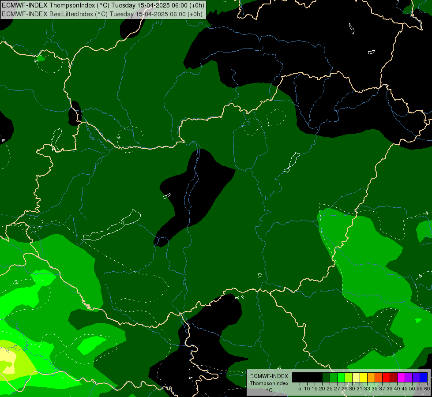
Task: Click legend tick value 29
Action: pyautogui.click(x=344, y=389)
